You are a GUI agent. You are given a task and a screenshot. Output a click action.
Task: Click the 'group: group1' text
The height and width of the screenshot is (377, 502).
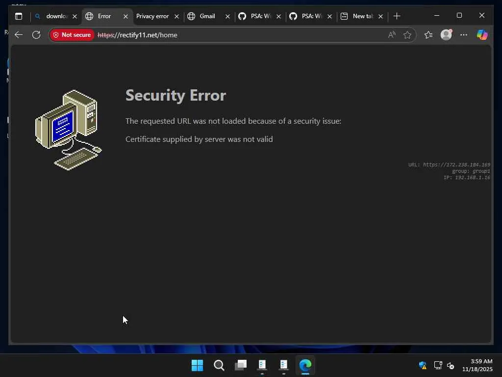pos(471,171)
